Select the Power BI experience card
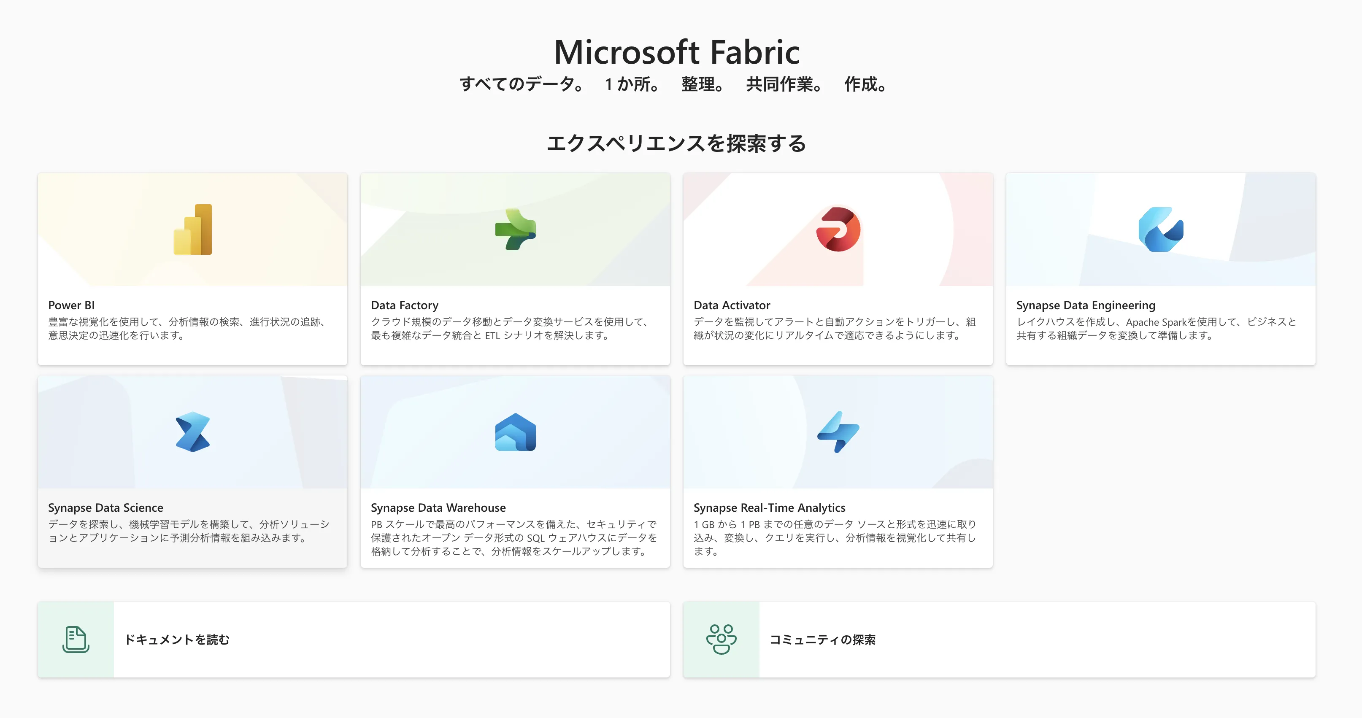The width and height of the screenshot is (1362, 718). tap(192, 268)
